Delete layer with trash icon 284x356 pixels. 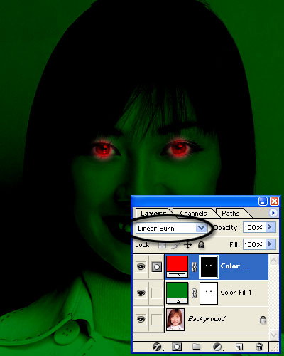tap(259, 347)
